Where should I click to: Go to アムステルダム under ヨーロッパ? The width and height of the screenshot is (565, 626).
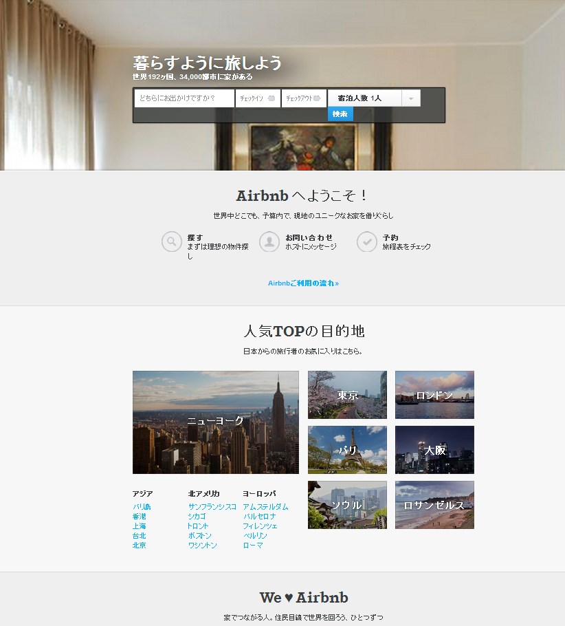266,506
